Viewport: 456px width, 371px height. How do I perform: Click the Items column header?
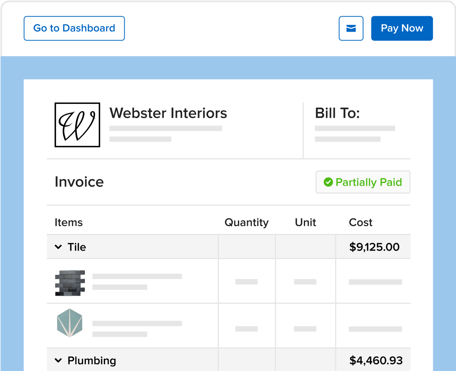(x=69, y=222)
